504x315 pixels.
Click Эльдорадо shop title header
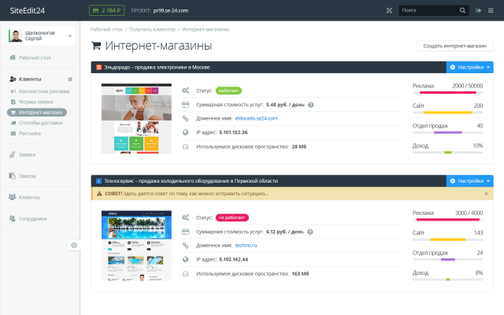pos(157,67)
